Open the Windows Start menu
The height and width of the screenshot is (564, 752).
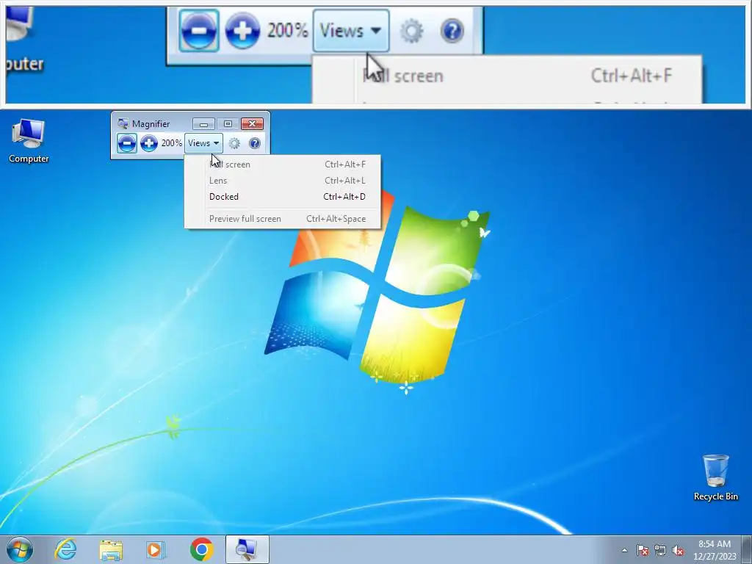[20, 549]
